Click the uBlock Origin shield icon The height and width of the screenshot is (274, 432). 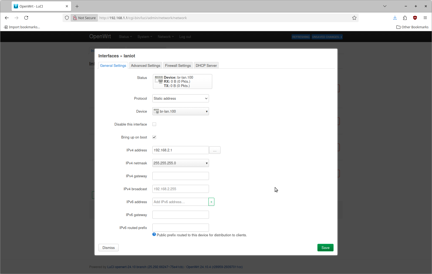pos(415,18)
